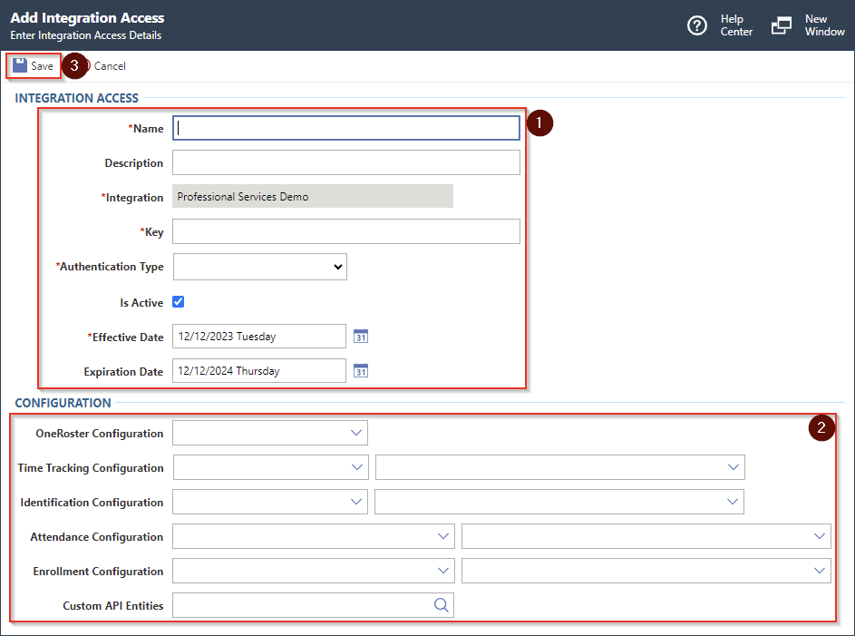Click the 'Is Active' label

pyautogui.click(x=141, y=303)
